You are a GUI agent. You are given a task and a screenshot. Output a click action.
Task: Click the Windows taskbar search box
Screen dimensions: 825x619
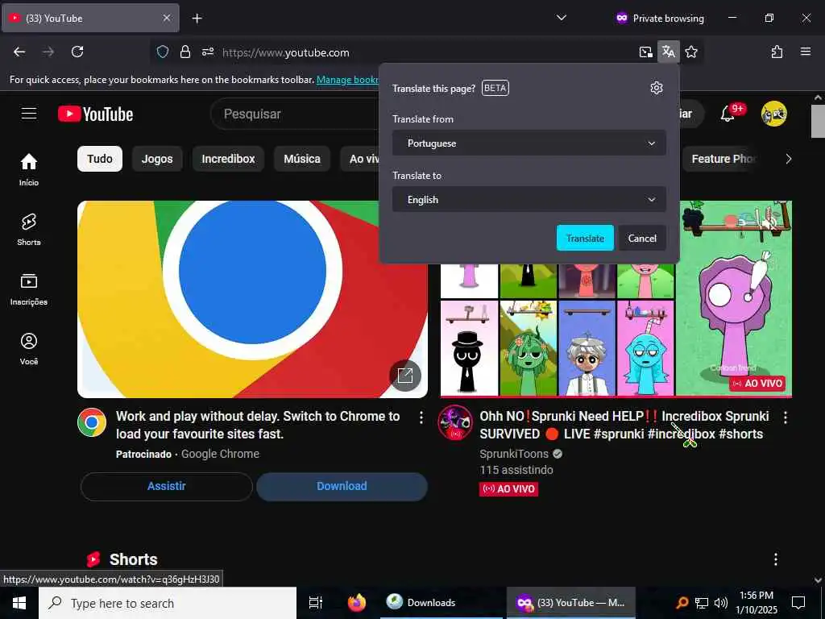click(168, 603)
